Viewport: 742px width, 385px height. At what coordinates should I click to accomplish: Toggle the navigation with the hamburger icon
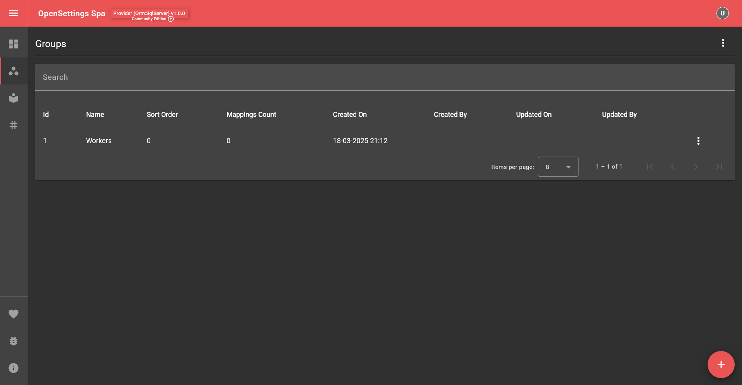click(x=14, y=13)
